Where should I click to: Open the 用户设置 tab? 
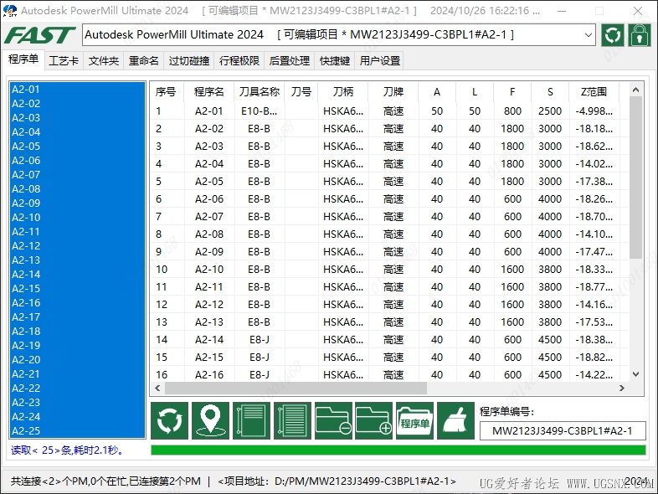pos(379,61)
